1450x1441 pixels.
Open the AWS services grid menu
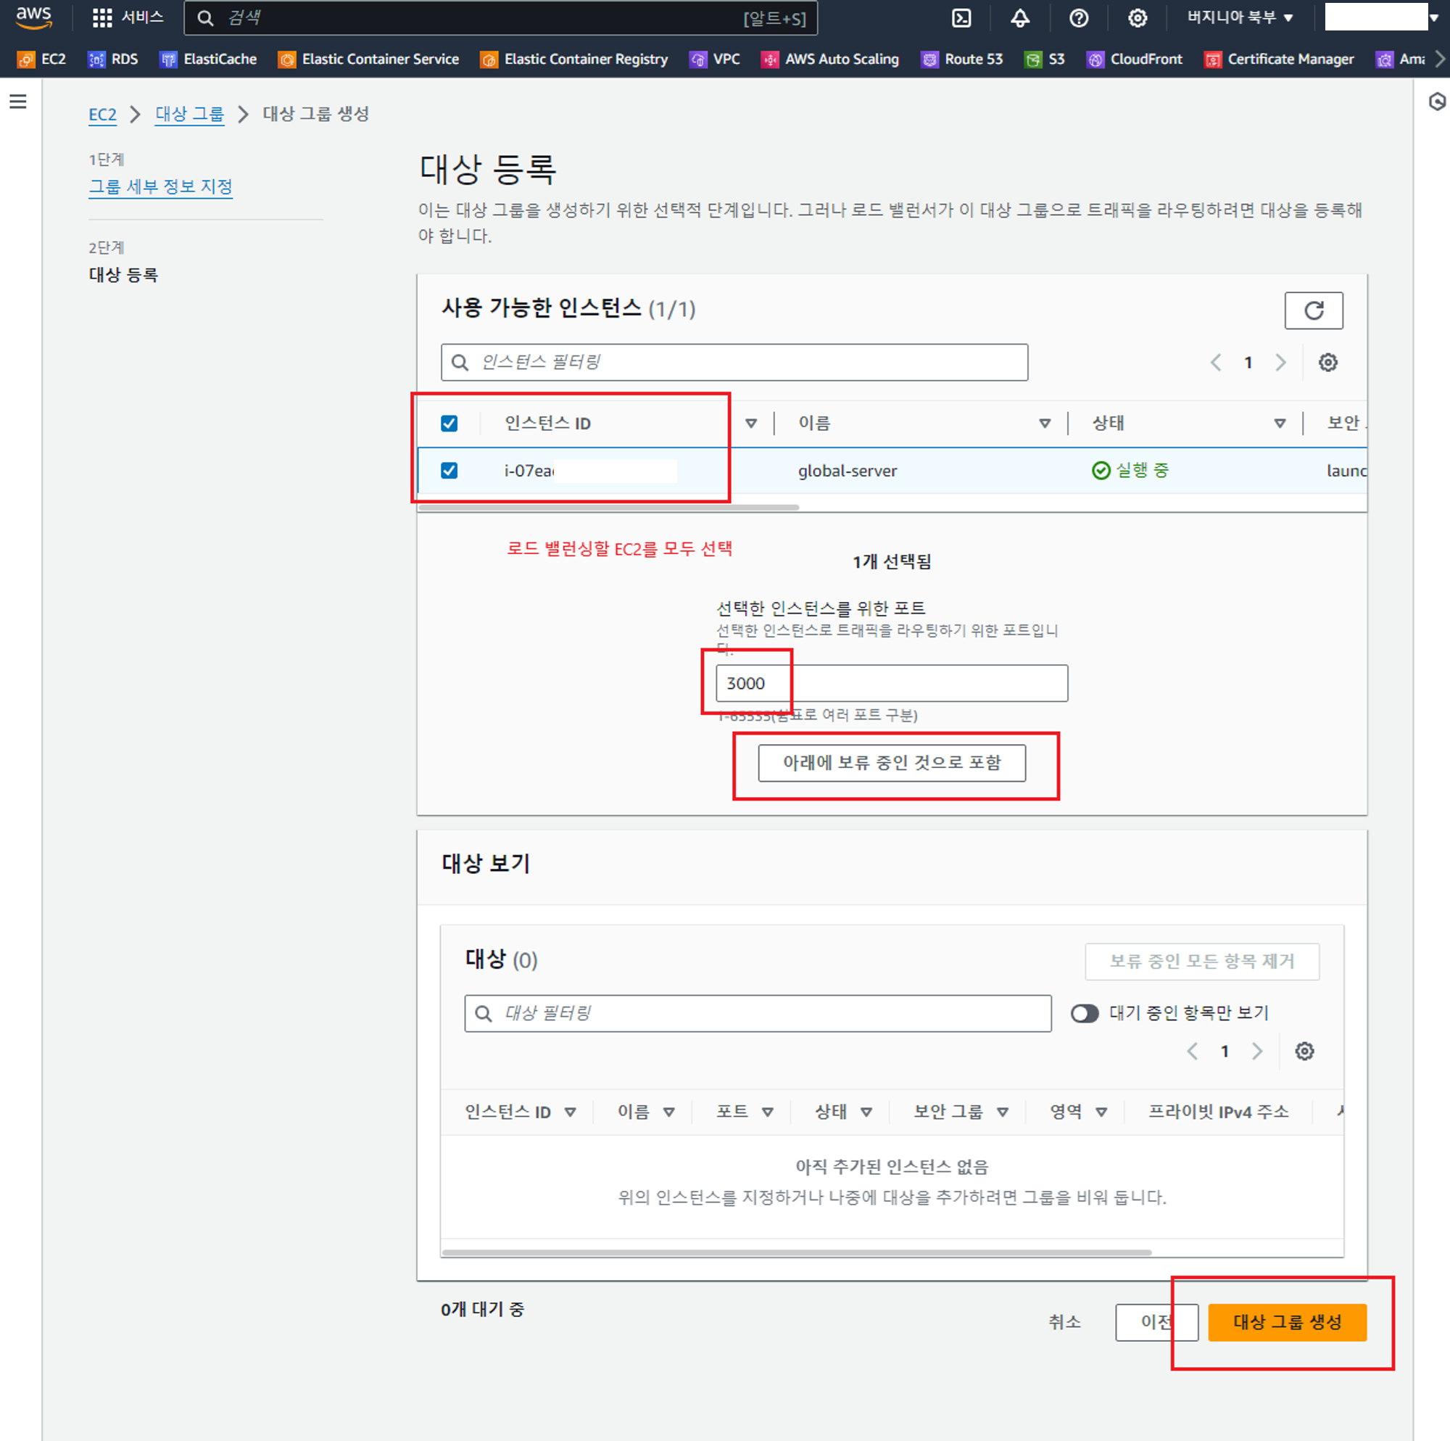[x=102, y=18]
